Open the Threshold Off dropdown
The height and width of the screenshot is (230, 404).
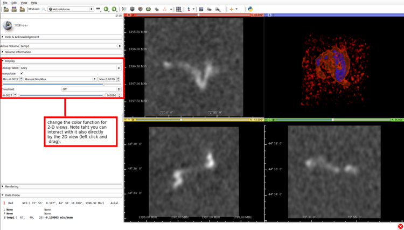click(90, 89)
